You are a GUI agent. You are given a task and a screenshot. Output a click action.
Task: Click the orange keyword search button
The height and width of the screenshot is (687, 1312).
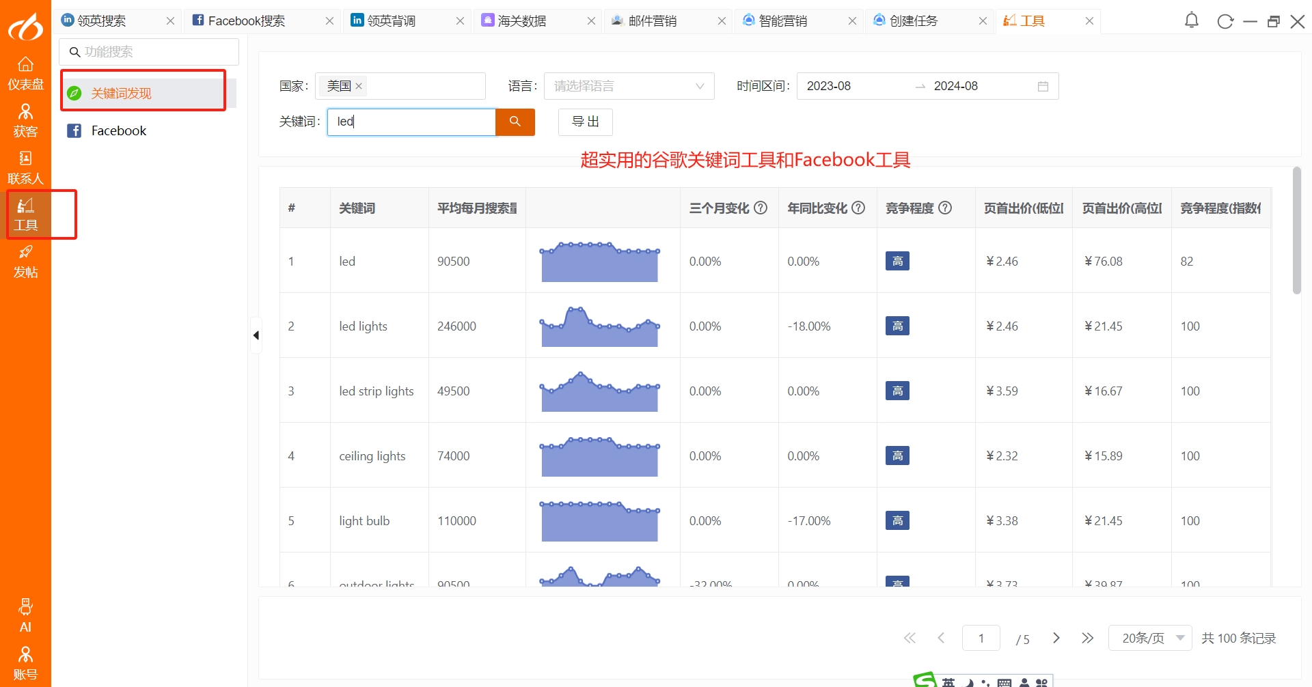(515, 122)
